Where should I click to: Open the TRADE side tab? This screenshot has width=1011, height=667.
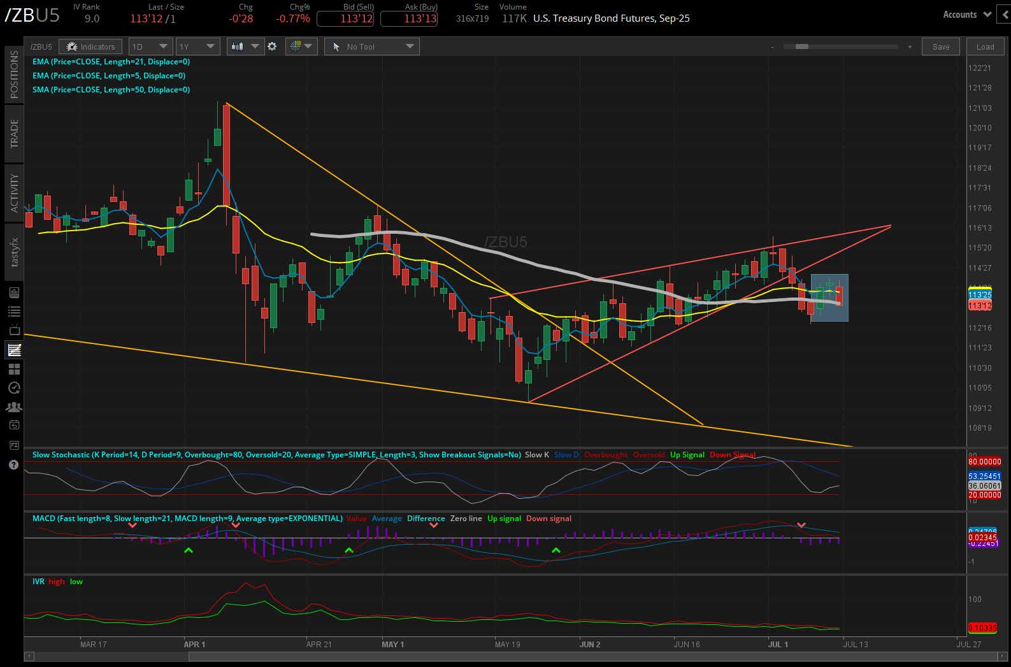pyautogui.click(x=14, y=134)
